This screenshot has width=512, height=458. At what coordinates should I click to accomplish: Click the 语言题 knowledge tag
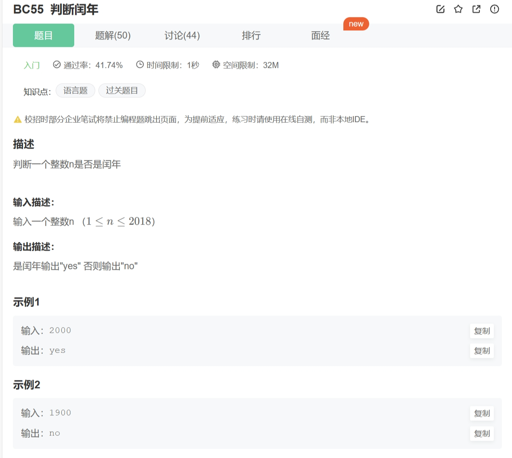75,90
